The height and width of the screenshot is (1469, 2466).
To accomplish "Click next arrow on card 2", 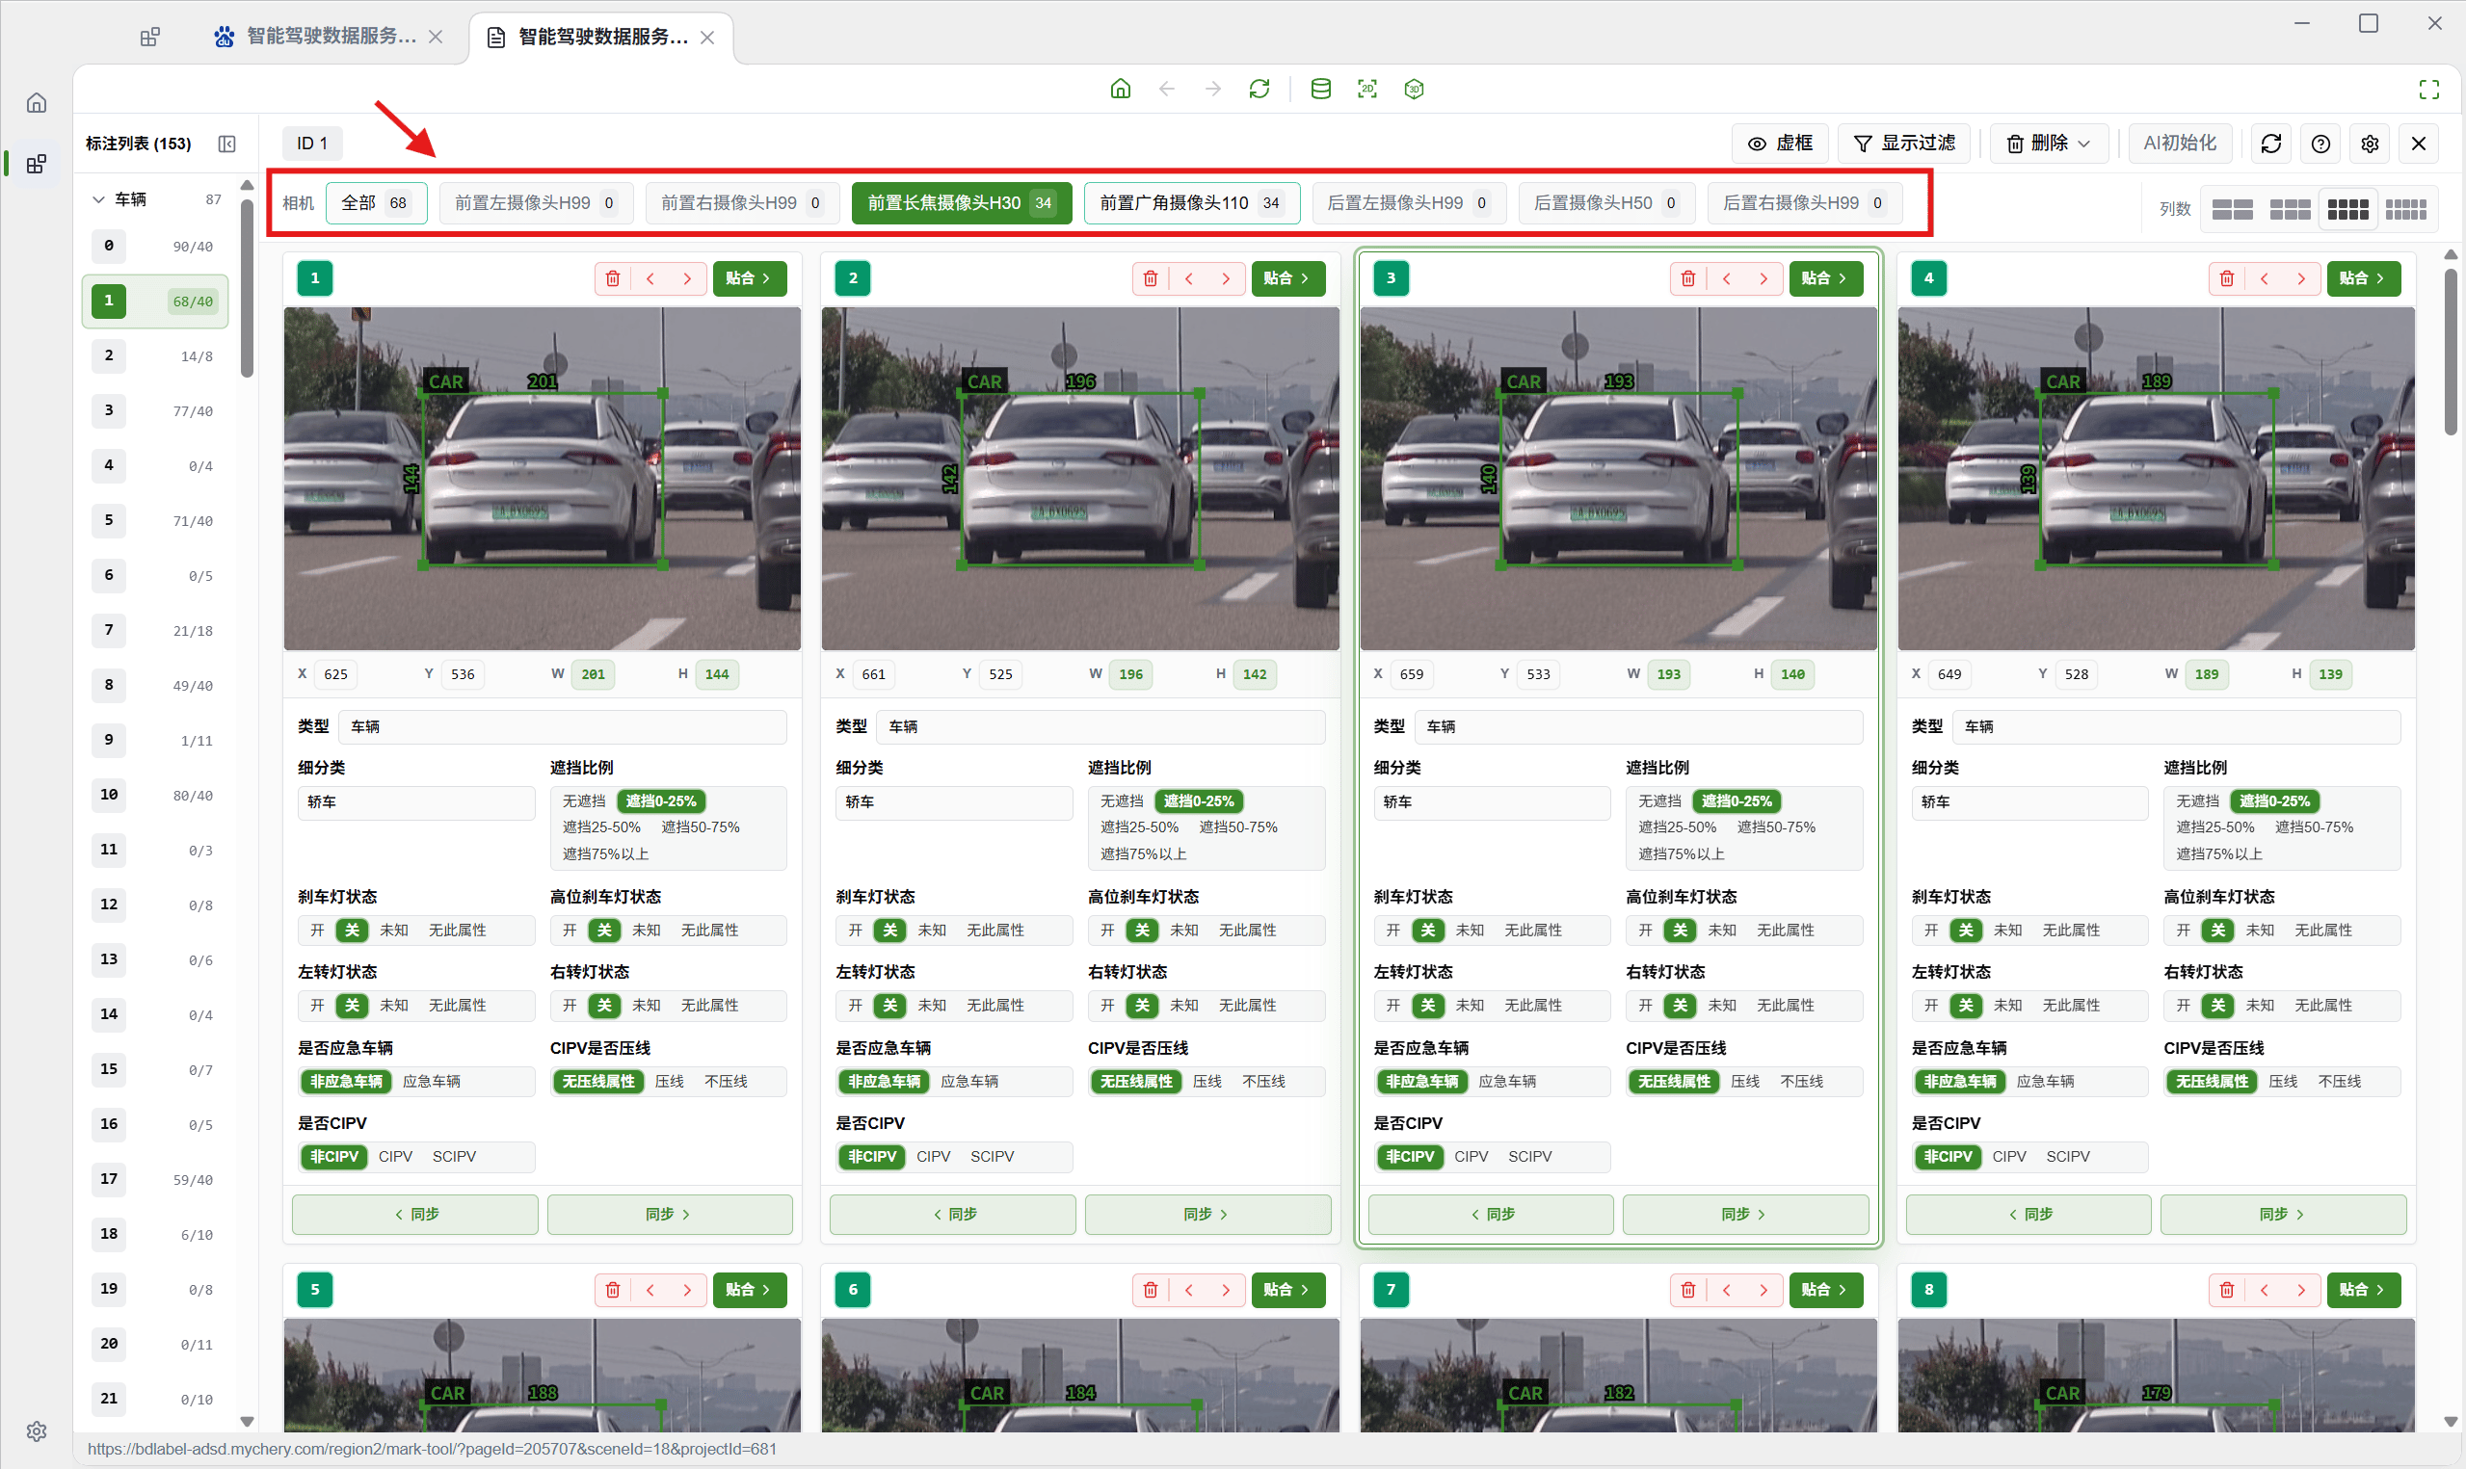I will (1226, 278).
